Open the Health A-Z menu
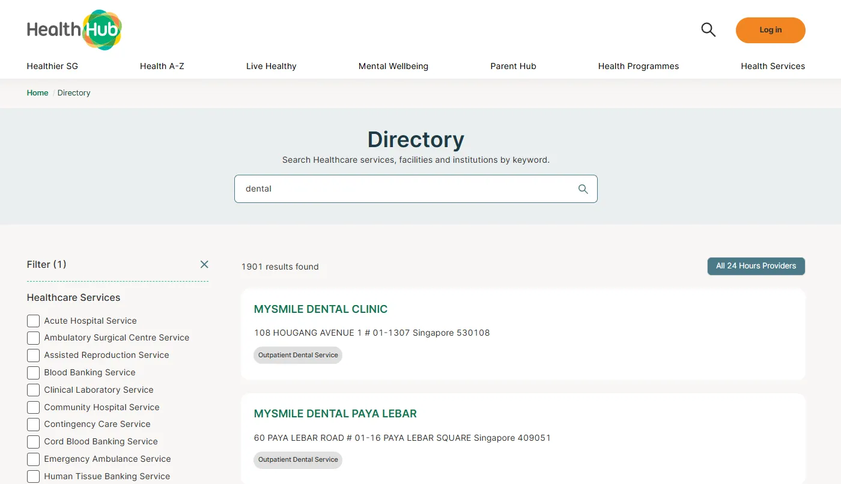The width and height of the screenshot is (841, 484). tap(162, 66)
